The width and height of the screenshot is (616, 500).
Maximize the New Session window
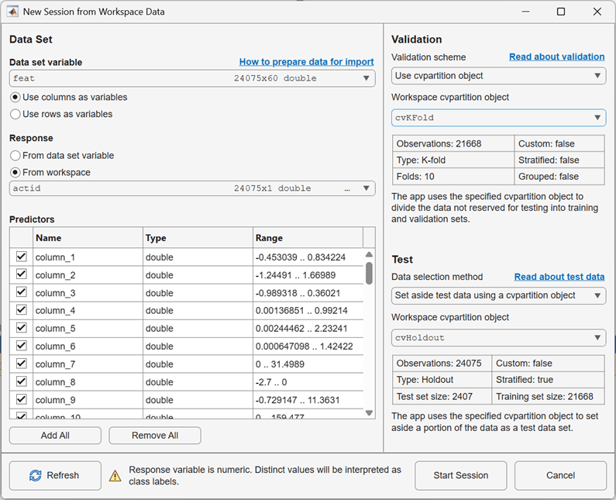click(561, 12)
